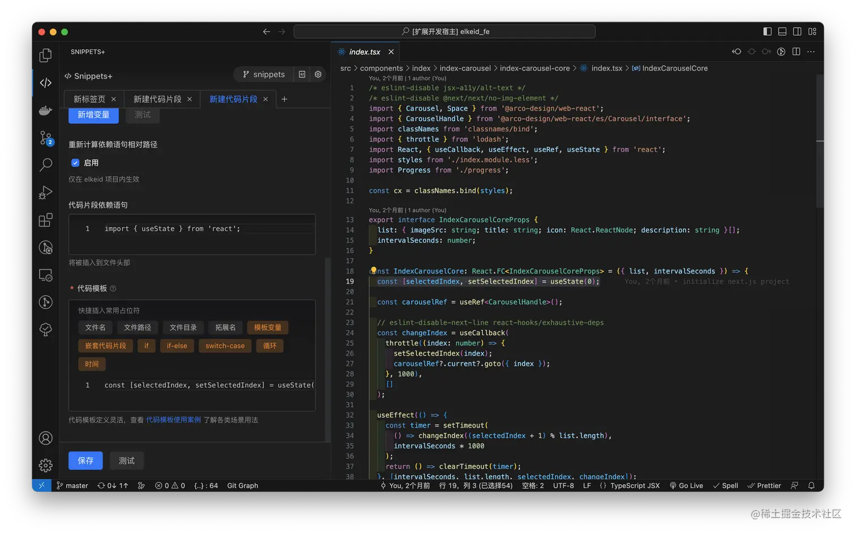Screen dimensions: 856x534
Task: Add a new Snippets+ tab with plus
Action: click(284, 99)
